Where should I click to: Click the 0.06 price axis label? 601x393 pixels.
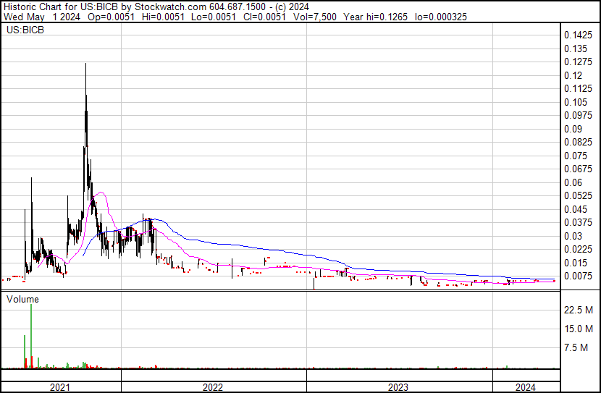tap(573, 182)
